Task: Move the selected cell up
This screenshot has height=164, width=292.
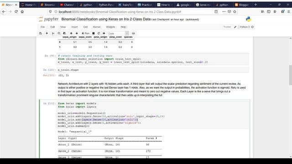Action: [x=71, y=33]
